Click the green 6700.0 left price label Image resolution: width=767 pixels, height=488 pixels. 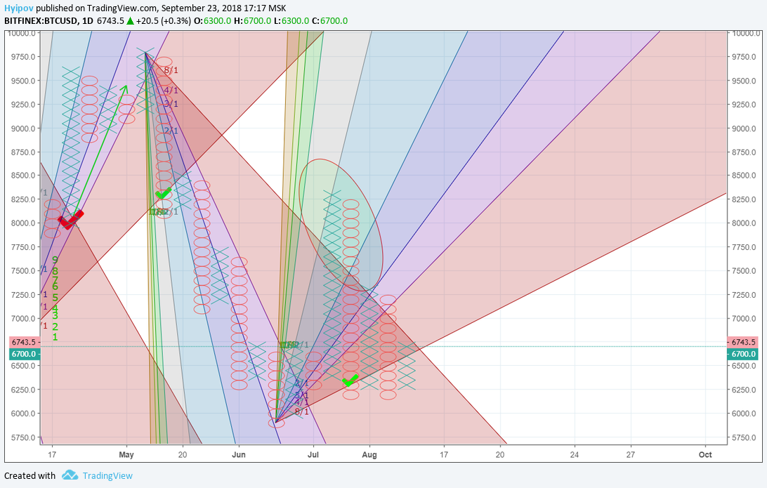point(23,354)
